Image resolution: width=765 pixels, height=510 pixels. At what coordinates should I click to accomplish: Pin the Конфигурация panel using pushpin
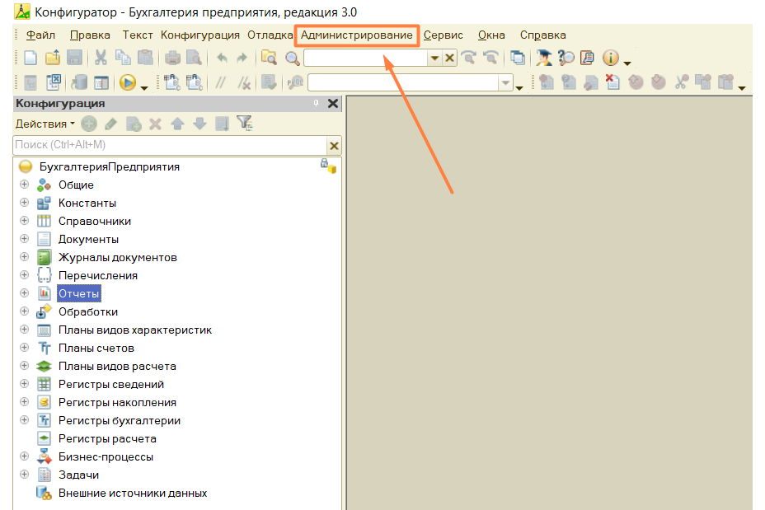pyautogui.click(x=316, y=103)
